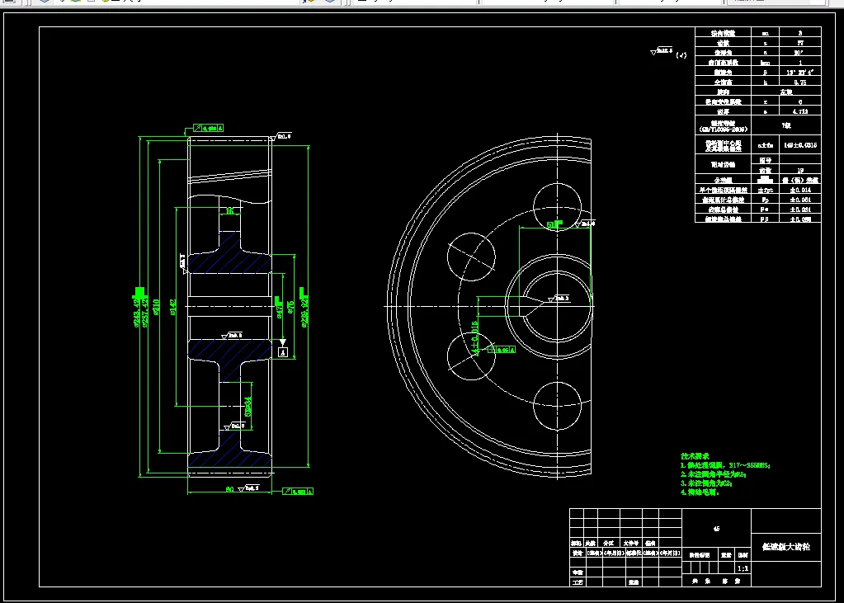Select technical requirement line 4 text
Image resolution: width=844 pixels, height=603 pixels.
click(x=700, y=492)
